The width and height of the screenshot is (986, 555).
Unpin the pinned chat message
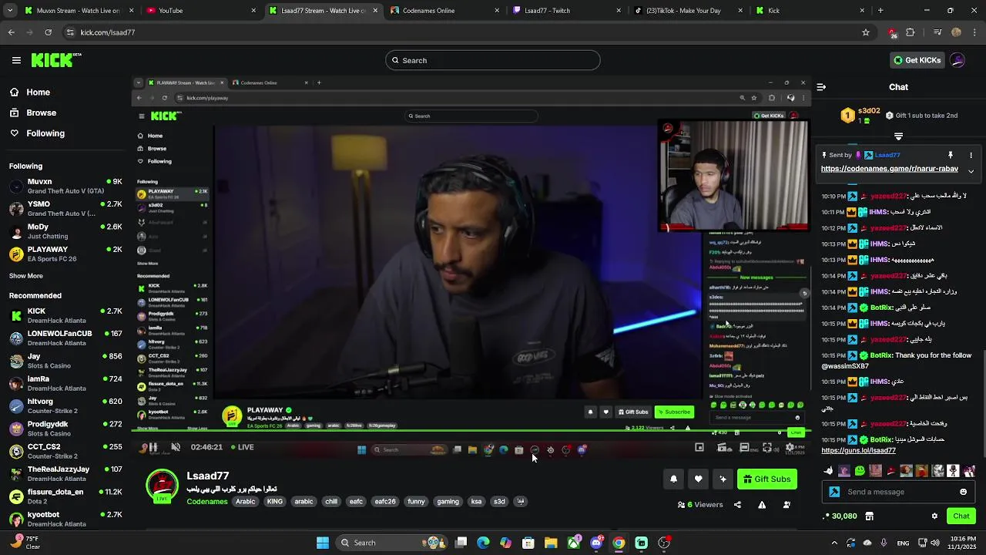tap(951, 155)
